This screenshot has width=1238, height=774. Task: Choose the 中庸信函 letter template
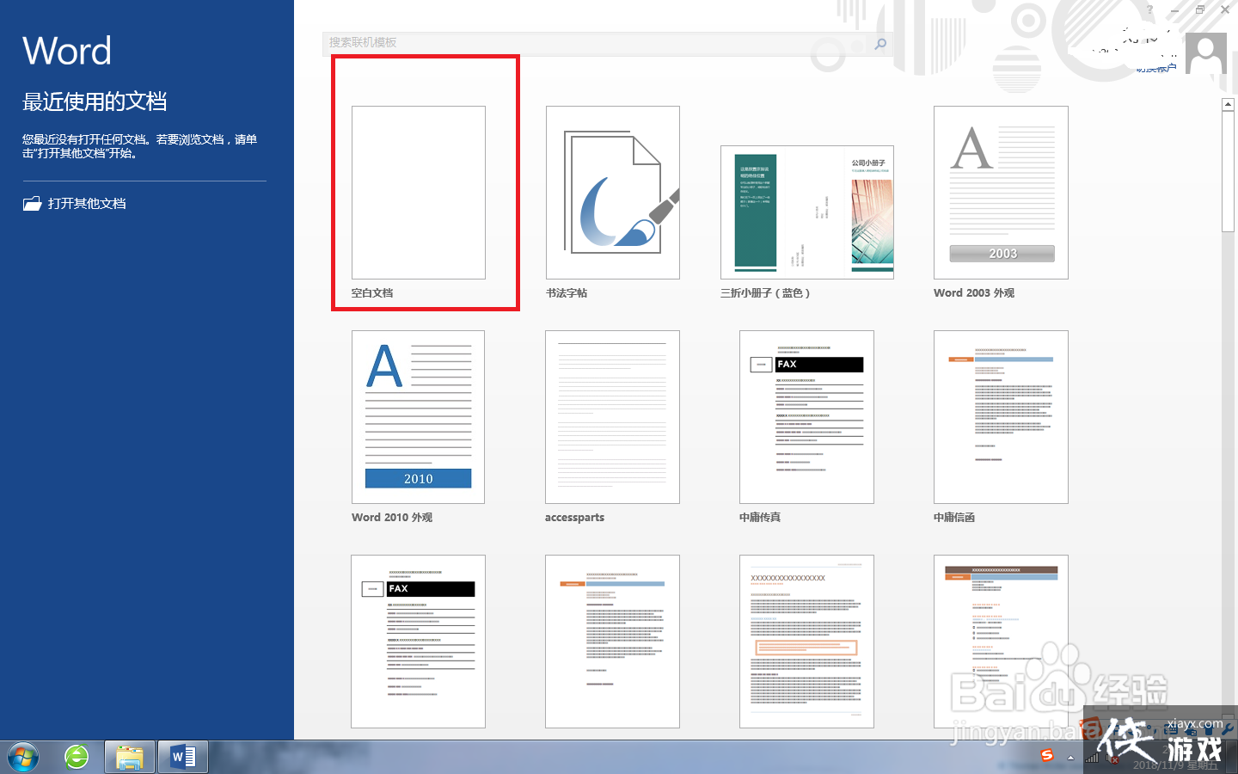(x=1001, y=417)
